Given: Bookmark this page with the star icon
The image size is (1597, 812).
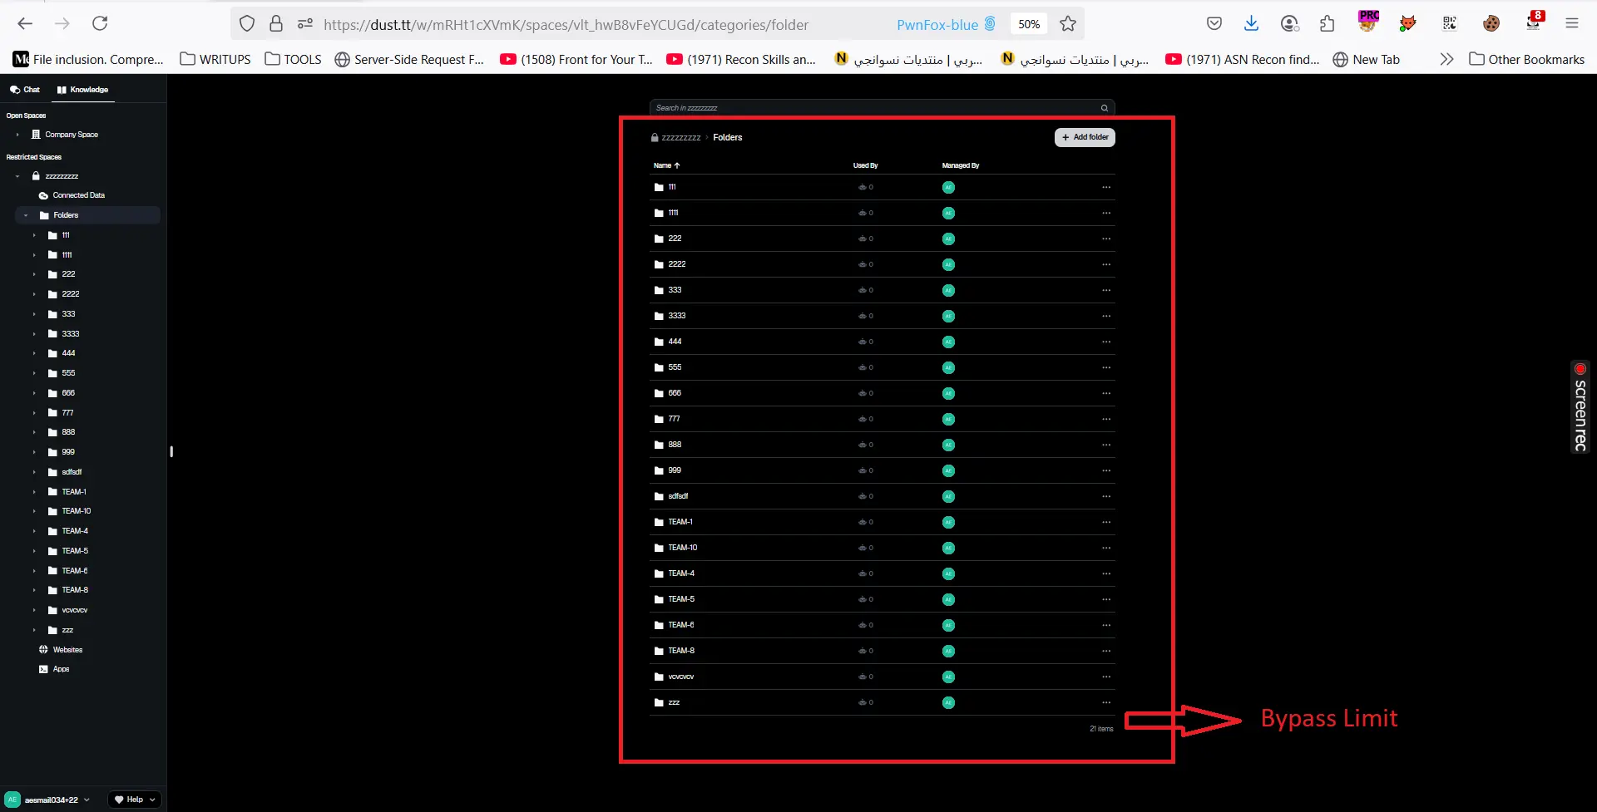Looking at the screenshot, I should click(1068, 24).
